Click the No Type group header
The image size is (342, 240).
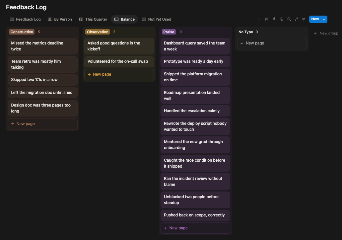point(245,32)
